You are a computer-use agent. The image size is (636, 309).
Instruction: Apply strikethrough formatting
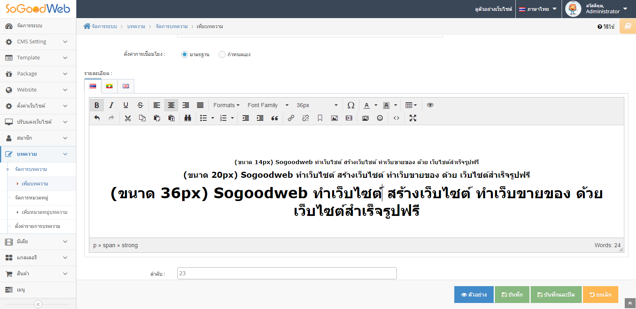(x=140, y=105)
